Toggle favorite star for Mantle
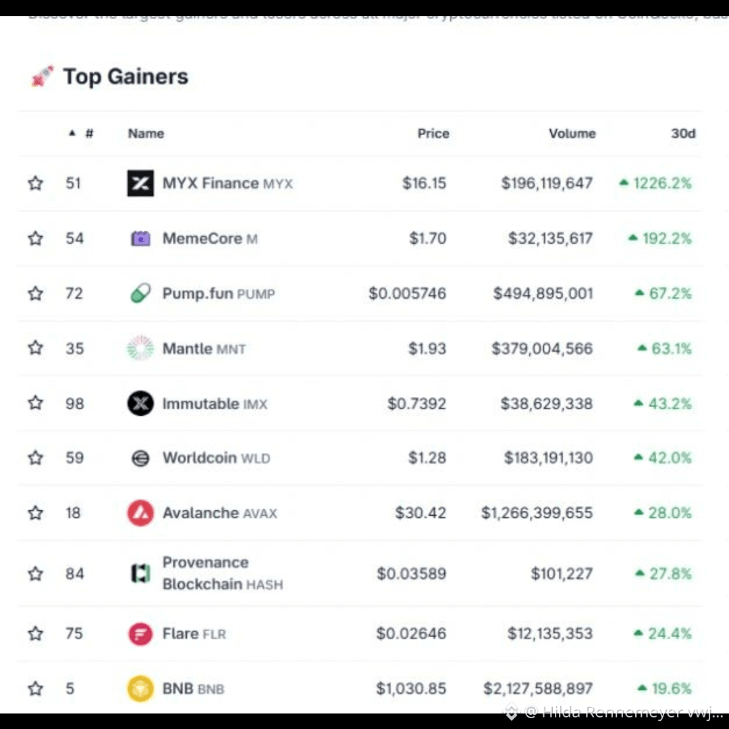This screenshot has width=729, height=729. [x=35, y=348]
